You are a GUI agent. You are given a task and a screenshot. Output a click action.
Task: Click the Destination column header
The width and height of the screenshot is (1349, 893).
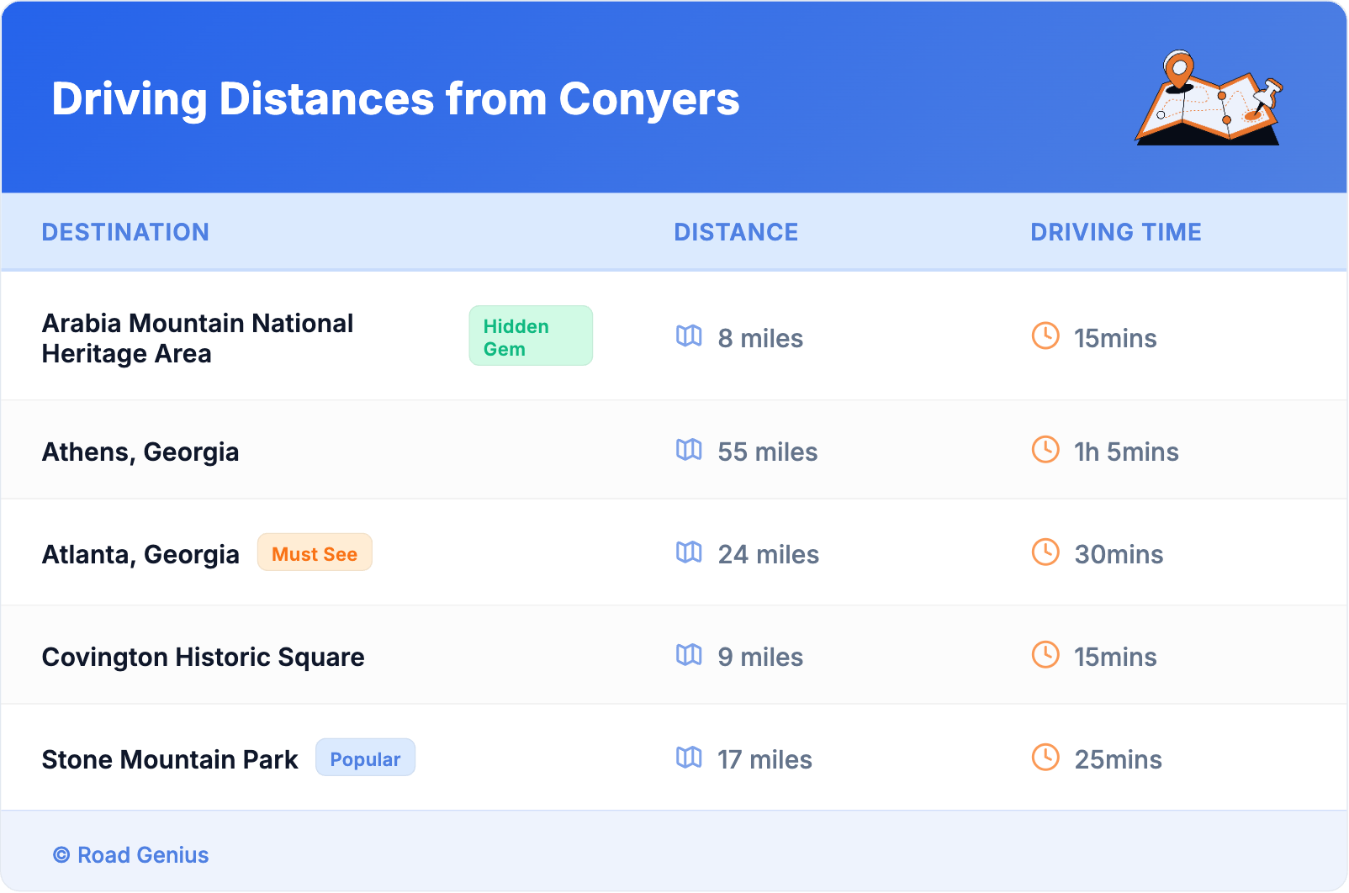[125, 232]
